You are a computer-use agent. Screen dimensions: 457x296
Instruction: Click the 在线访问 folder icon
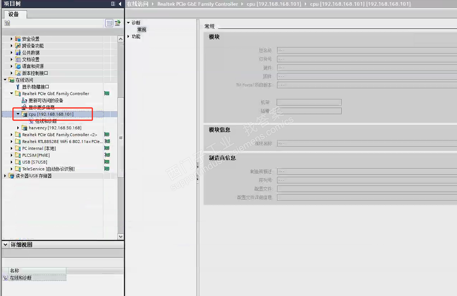click(x=12, y=80)
